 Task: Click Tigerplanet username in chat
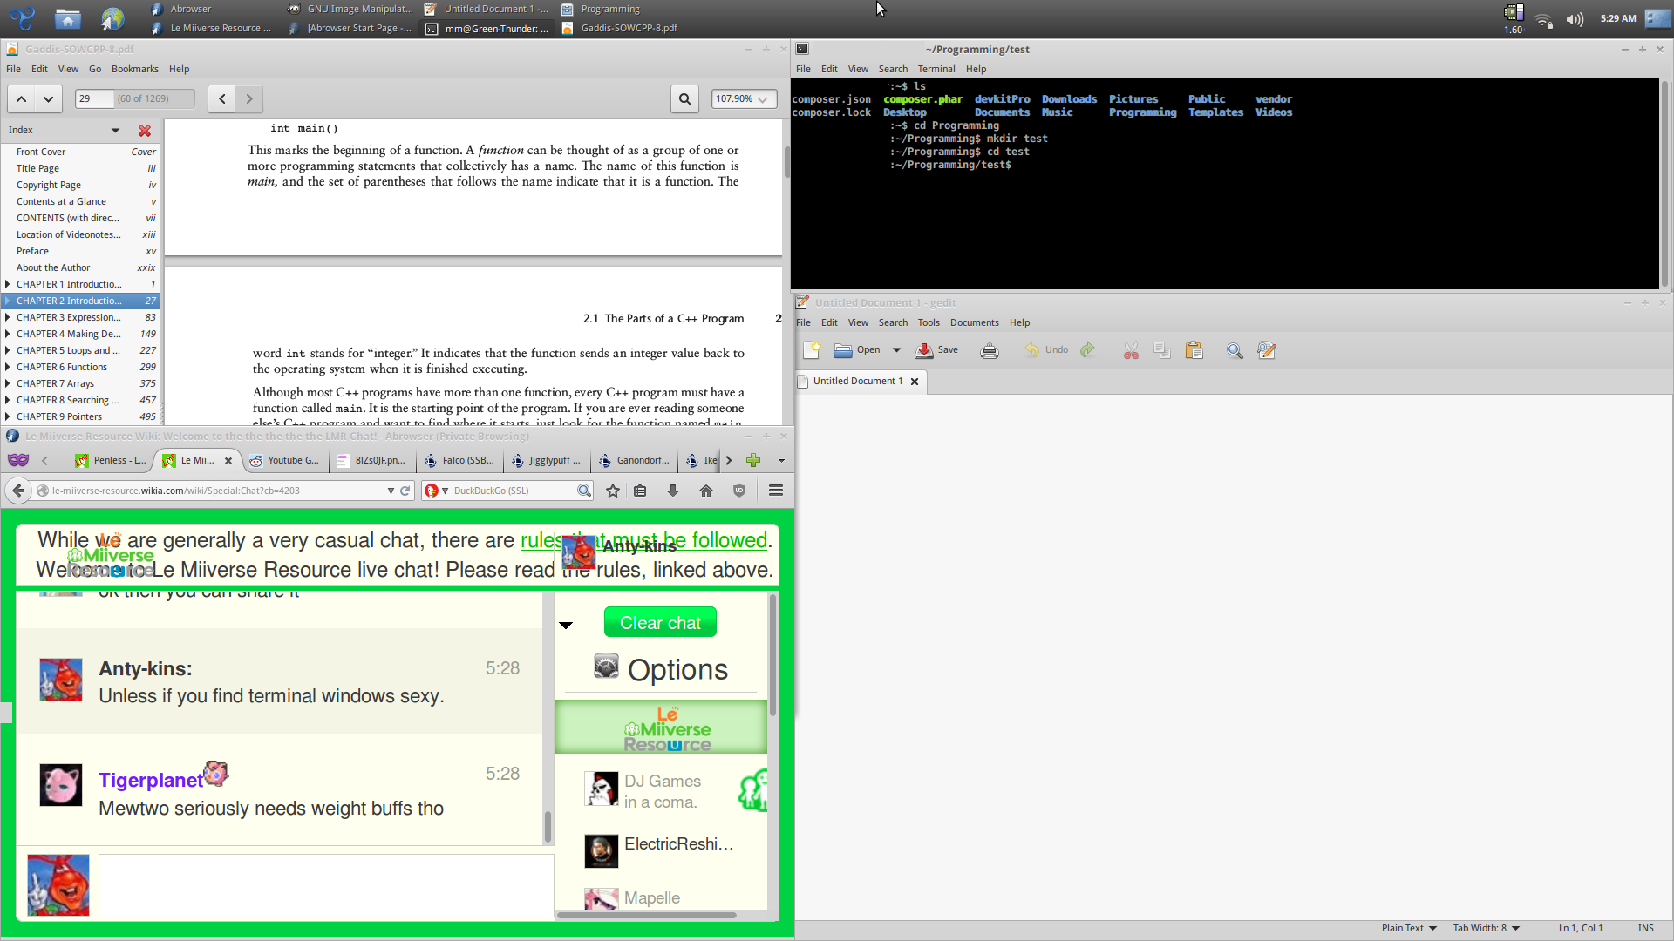click(151, 780)
